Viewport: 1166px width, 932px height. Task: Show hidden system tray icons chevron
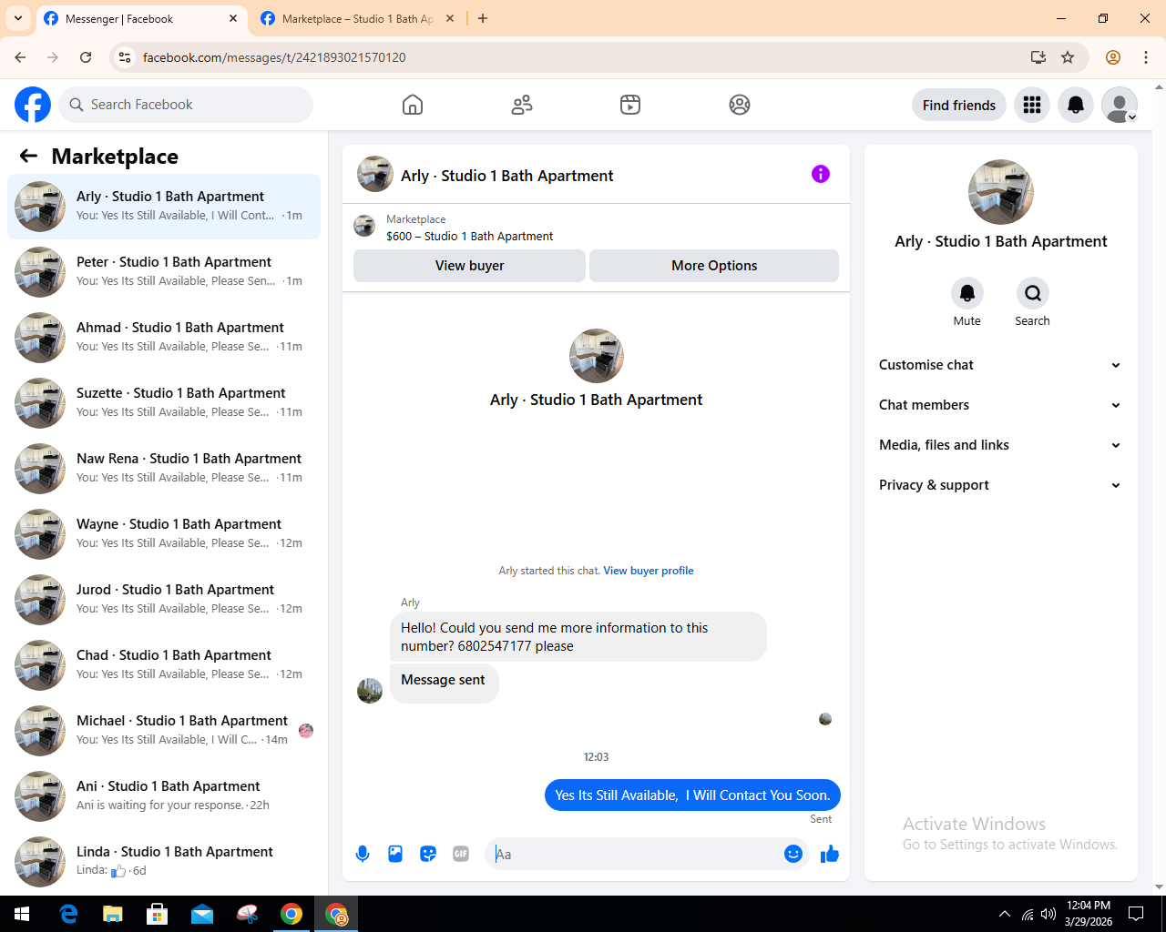[x=1005, y=914]
